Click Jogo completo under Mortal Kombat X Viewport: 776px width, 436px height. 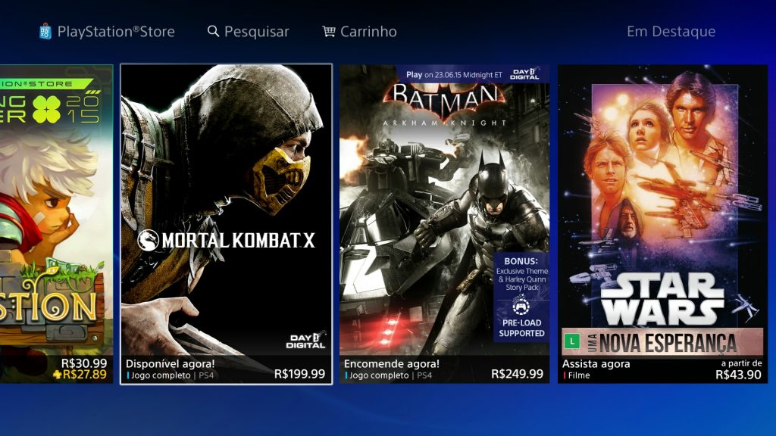coord(161,375)
